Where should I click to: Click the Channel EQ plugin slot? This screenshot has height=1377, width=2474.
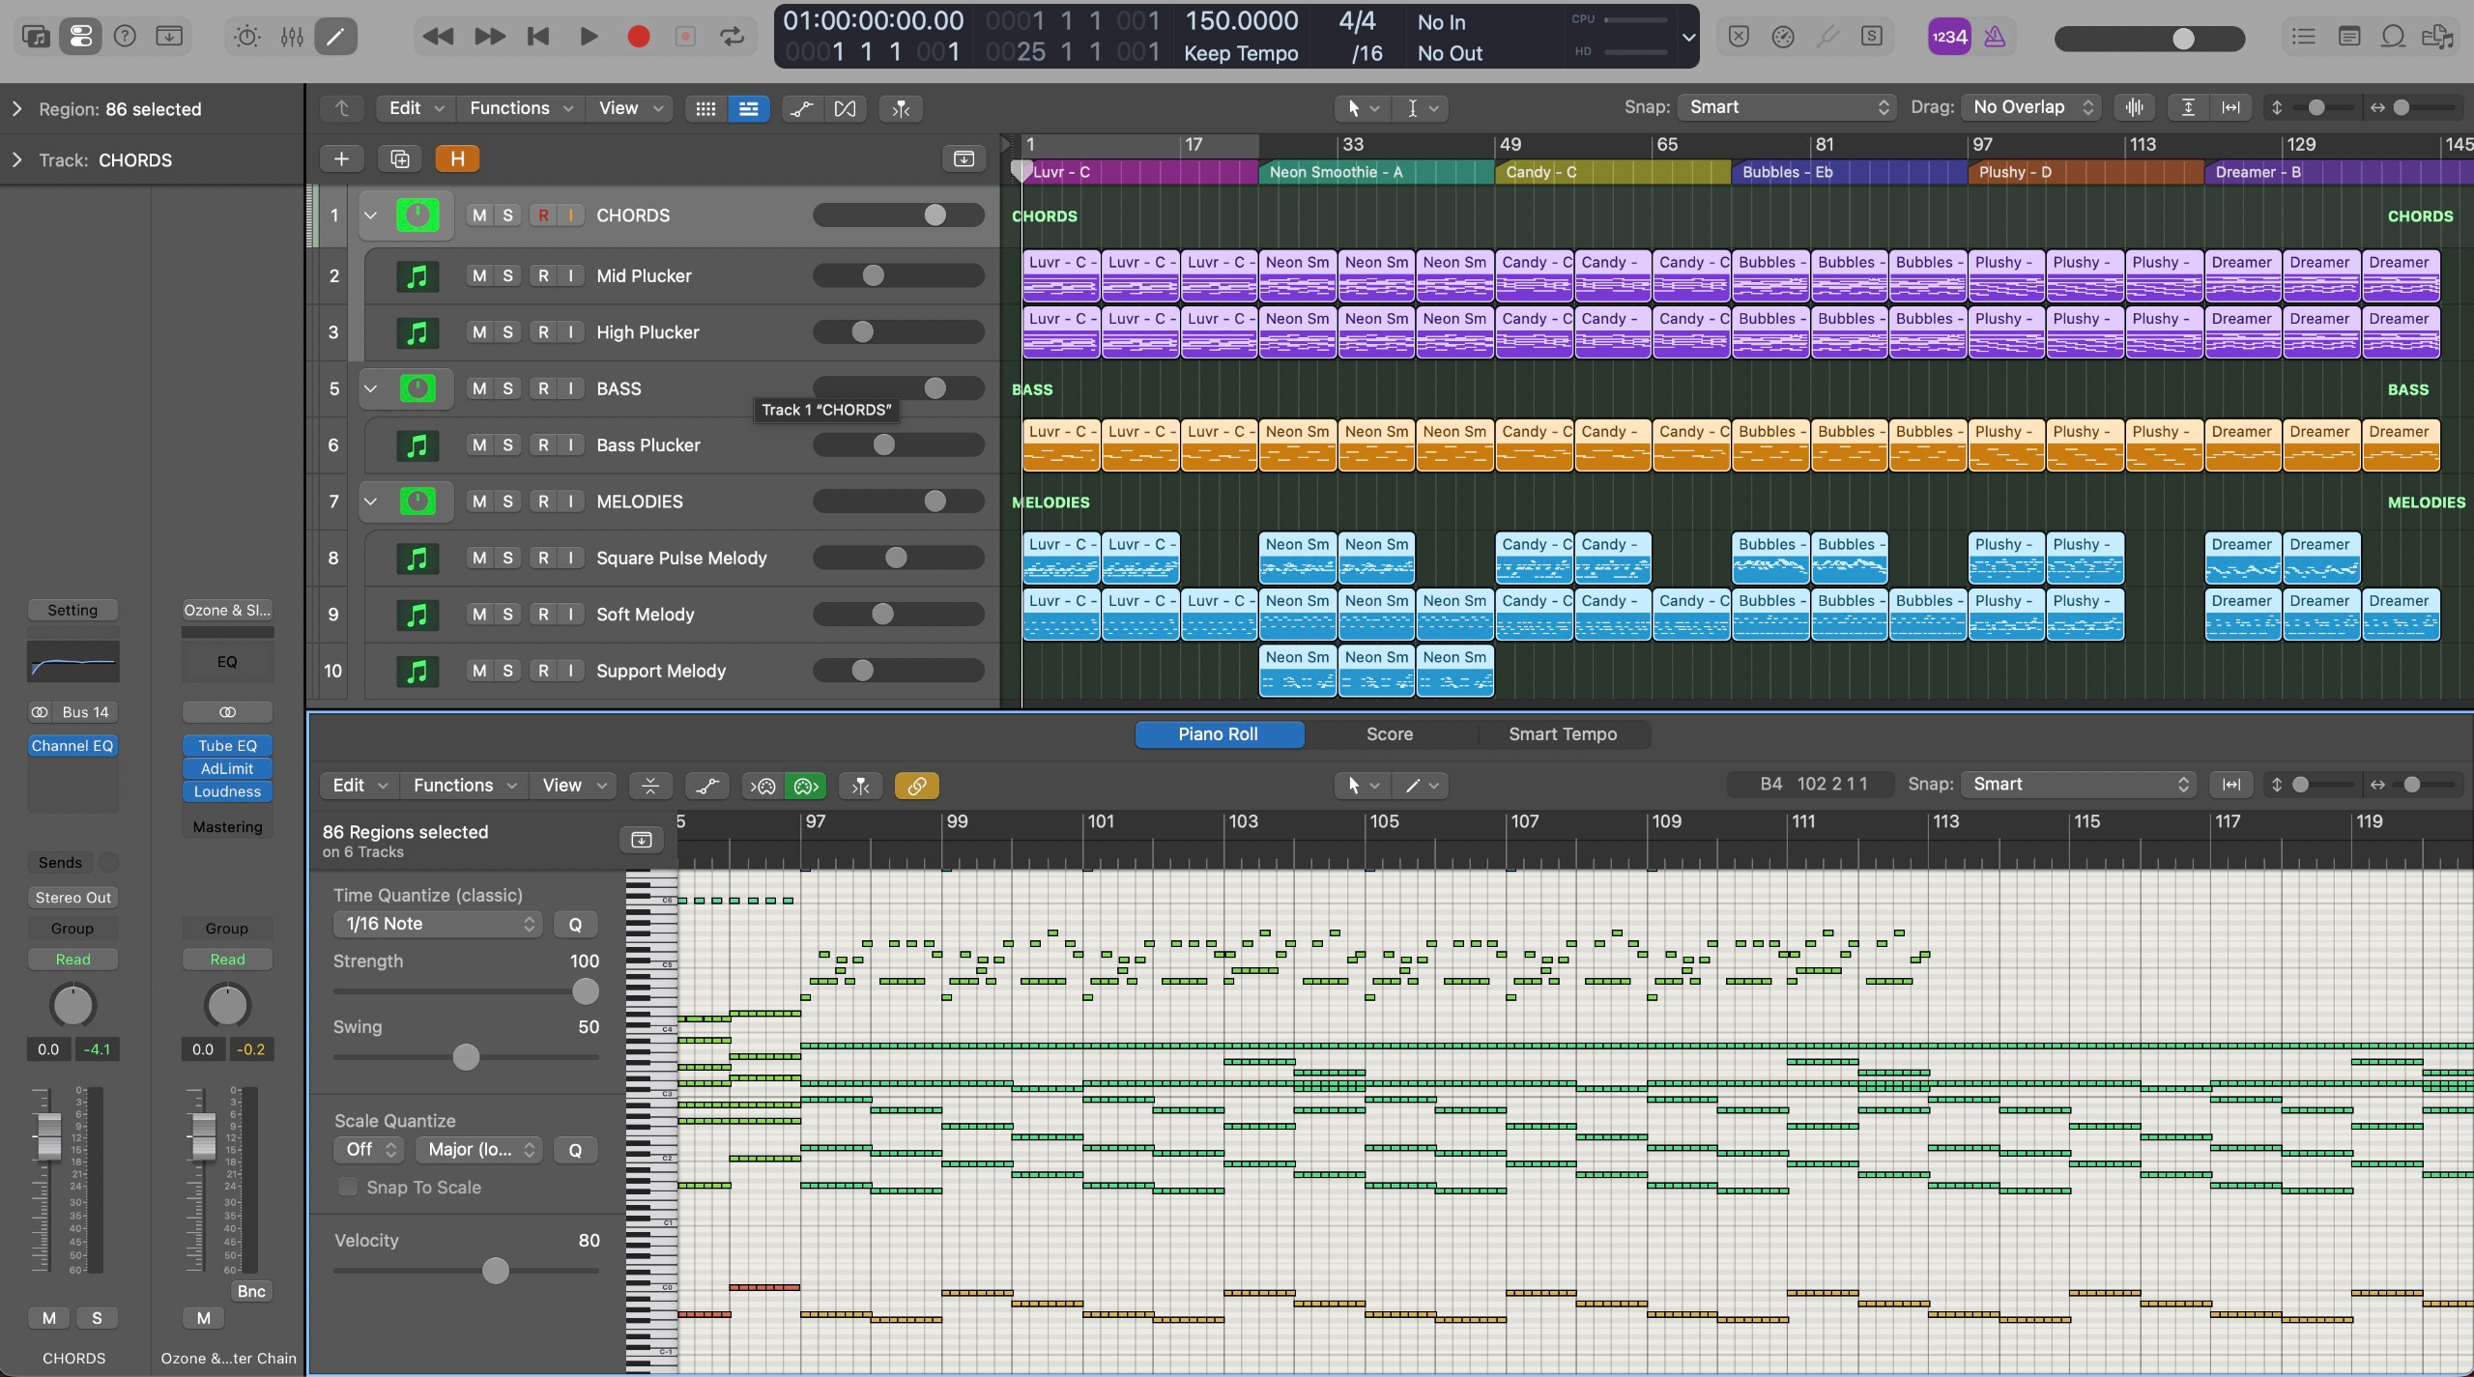click(72, 746)
